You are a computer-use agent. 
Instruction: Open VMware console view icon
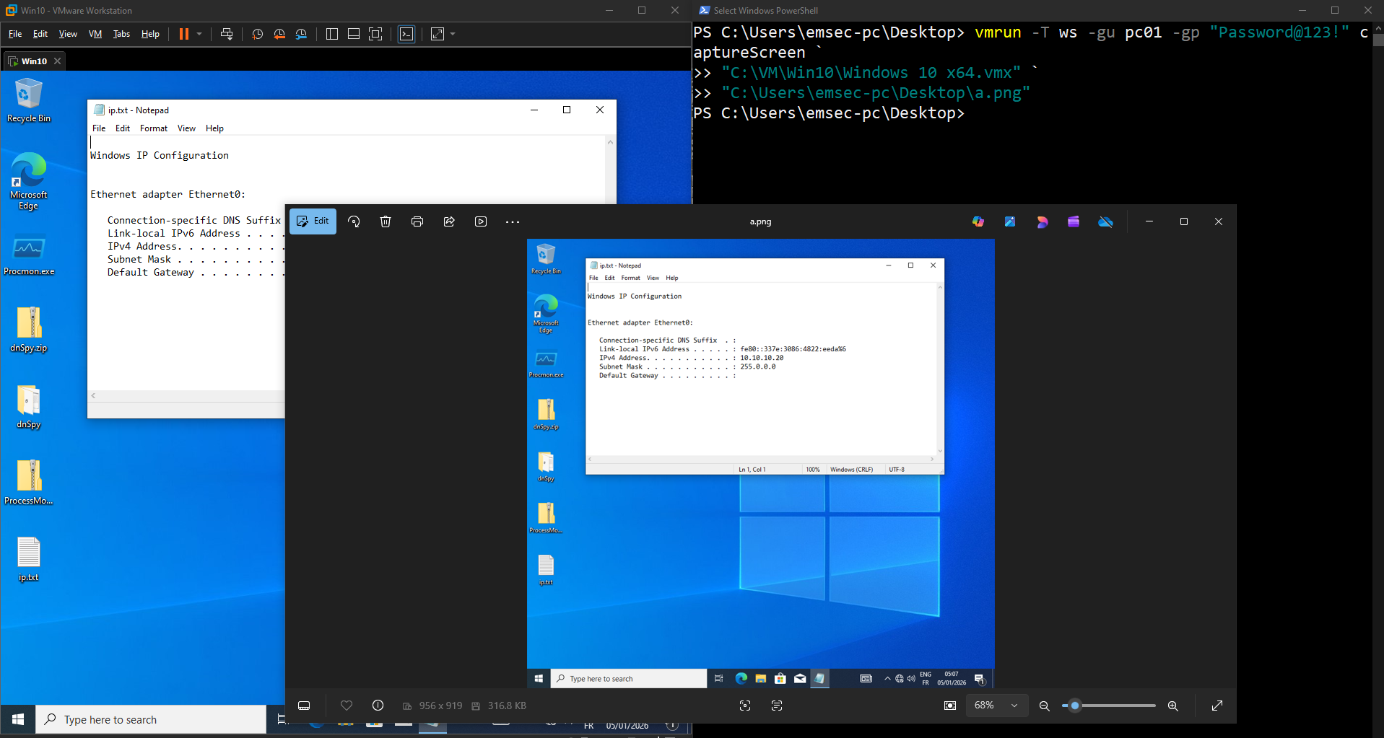click(406, 34)
